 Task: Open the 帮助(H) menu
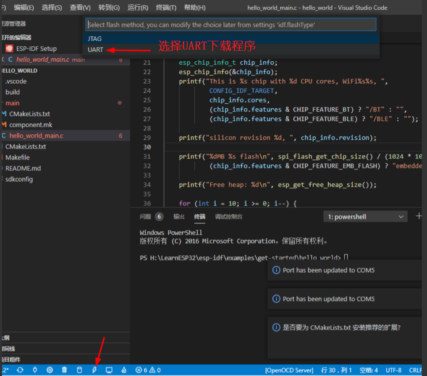point(195,8)
